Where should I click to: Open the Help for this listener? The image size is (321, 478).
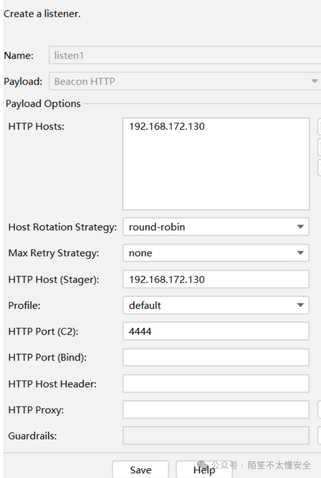(204, 470)
